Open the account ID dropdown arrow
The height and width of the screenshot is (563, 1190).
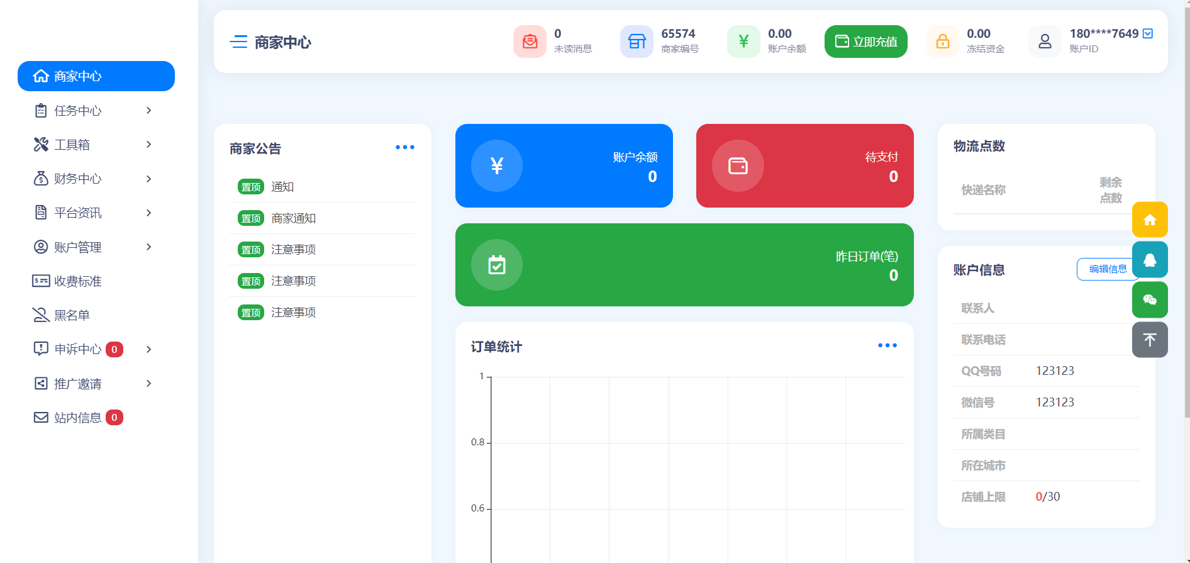[x=1148, y=33]
